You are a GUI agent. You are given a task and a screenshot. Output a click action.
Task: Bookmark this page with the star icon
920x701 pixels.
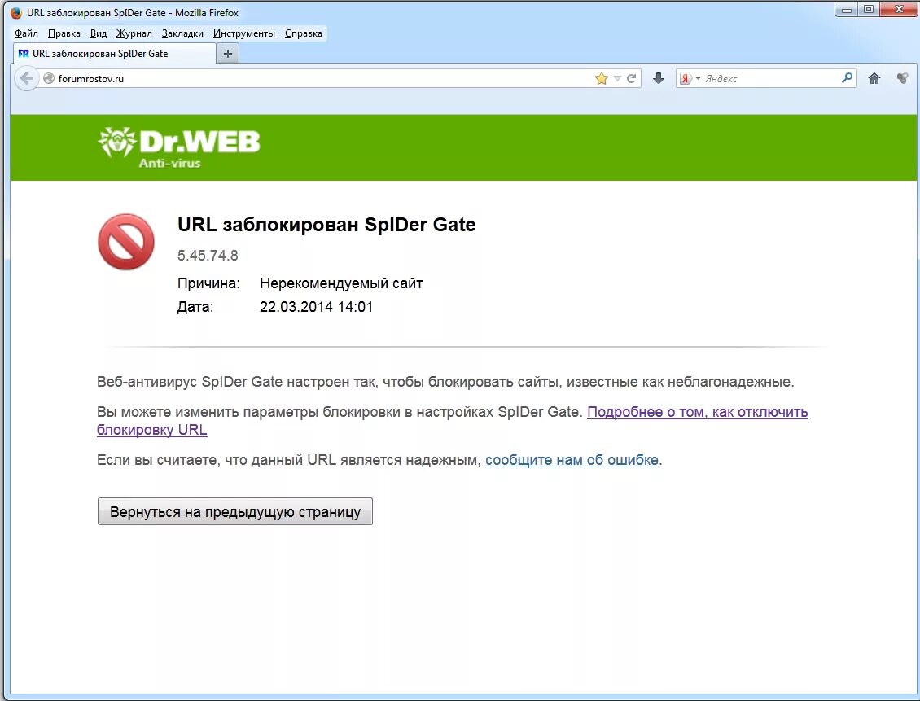(x=602, y=79)
